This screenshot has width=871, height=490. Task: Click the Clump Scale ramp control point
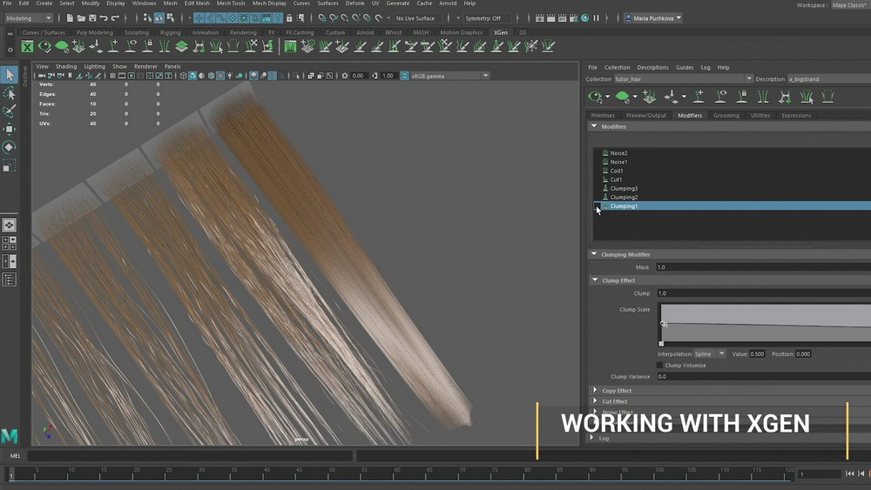(663, 324)
